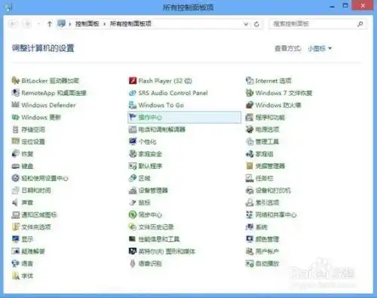Open the 操作中心 flag icon
This screenshot has height=298, width=377.
[133, 117]
